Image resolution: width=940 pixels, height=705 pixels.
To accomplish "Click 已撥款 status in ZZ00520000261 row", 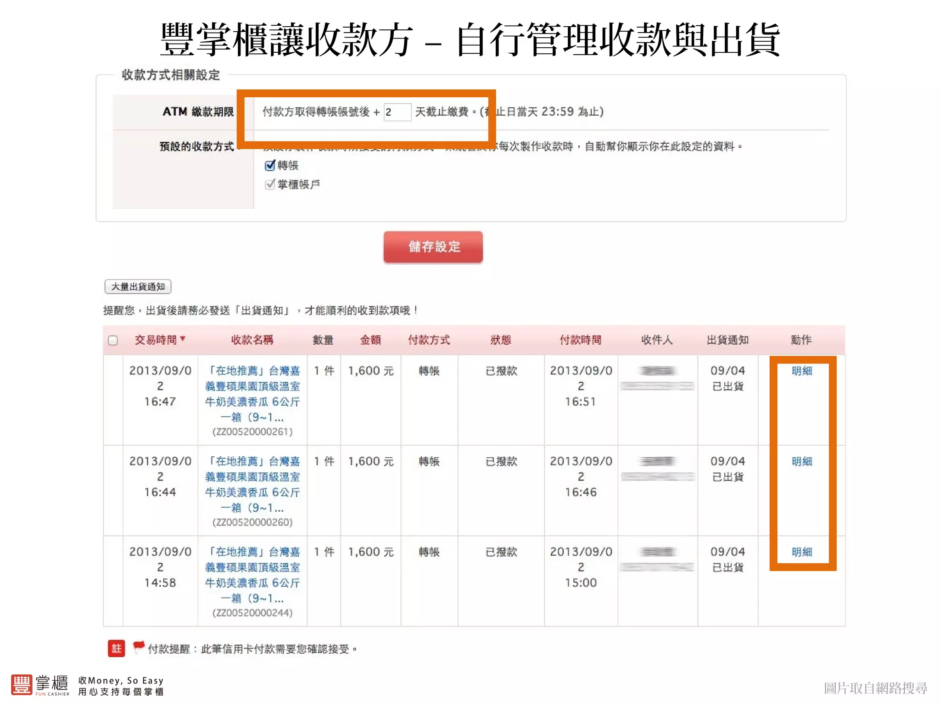I will click(x=501, y=371).
